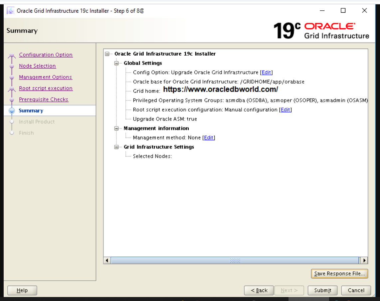
Task: Collapse the Global Settings tree node
Action: click(x=116, y=63)
